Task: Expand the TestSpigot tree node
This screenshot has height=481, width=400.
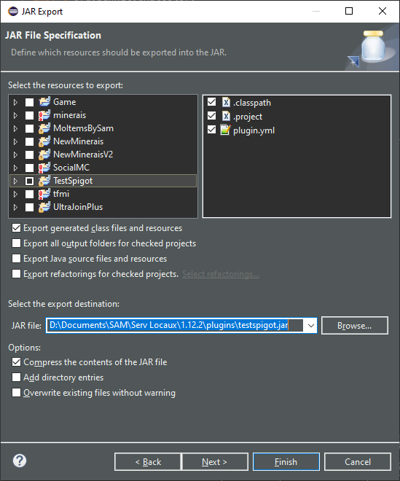Action: click(x=15, y=181)
